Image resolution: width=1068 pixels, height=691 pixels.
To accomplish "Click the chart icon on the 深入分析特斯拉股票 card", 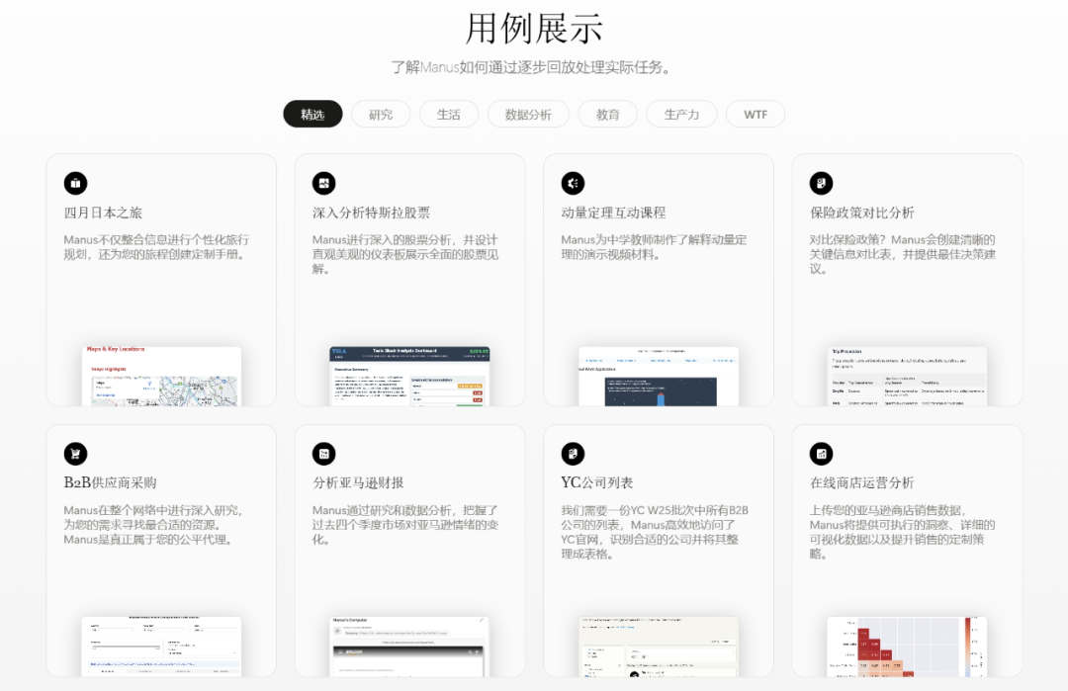I will click(324, 183).
